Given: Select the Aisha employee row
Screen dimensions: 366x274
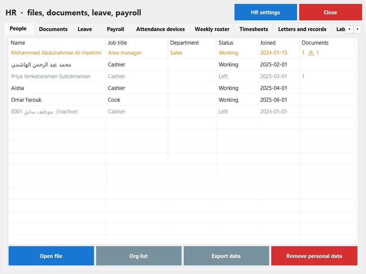Looking at the screenshot, I should [x=183, y=88].
